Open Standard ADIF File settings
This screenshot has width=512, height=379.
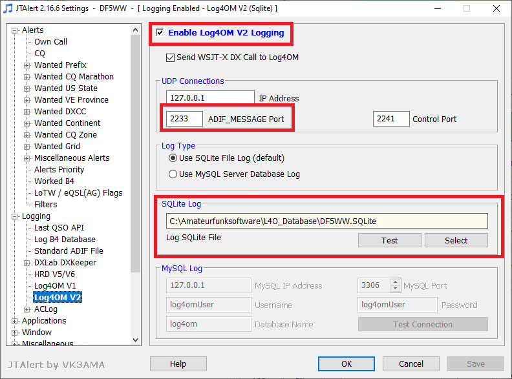tap(69, 251)
